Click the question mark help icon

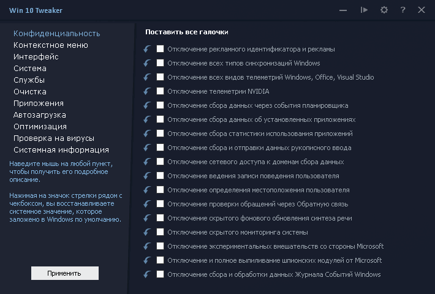(x=403, y=10)
